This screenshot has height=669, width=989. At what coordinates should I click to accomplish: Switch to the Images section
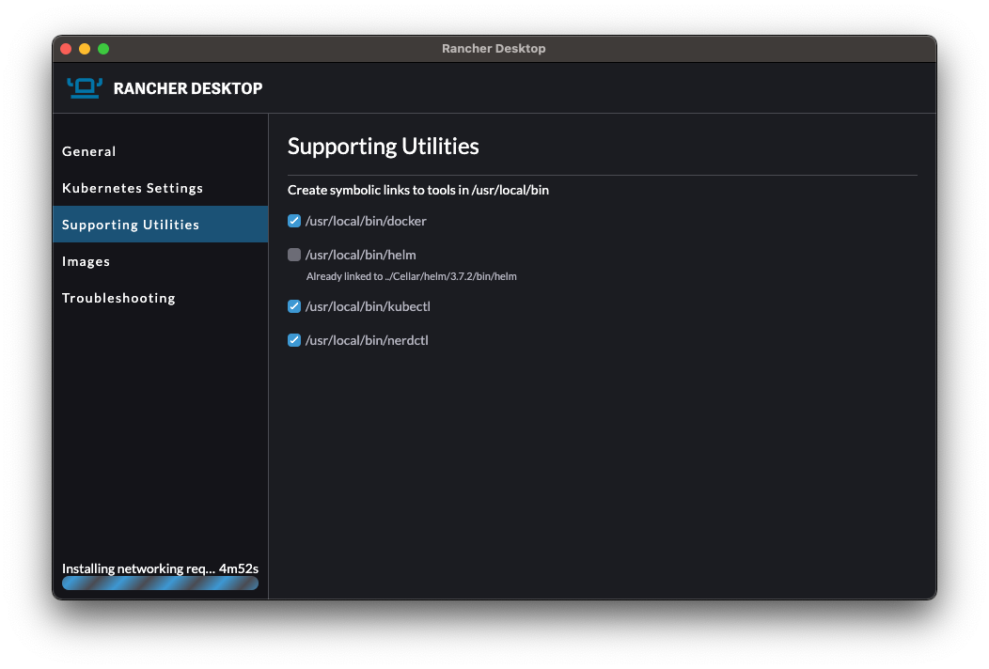[x=86, y=261]
